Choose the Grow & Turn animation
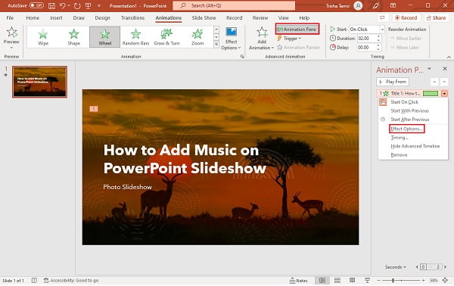This screenshot has width=454, height=286. coord(166,37)
